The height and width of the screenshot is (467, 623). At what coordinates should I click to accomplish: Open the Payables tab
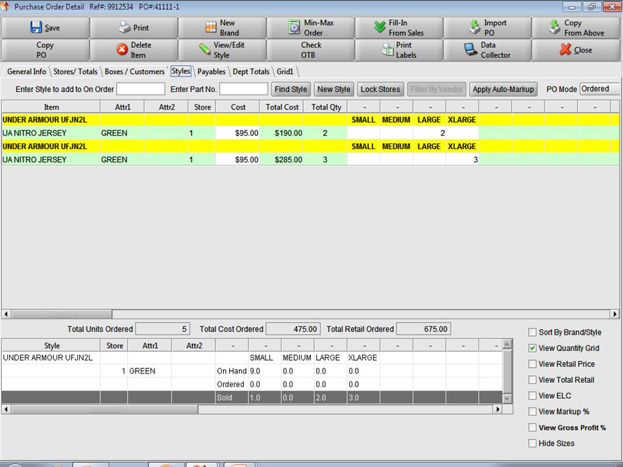212,71
